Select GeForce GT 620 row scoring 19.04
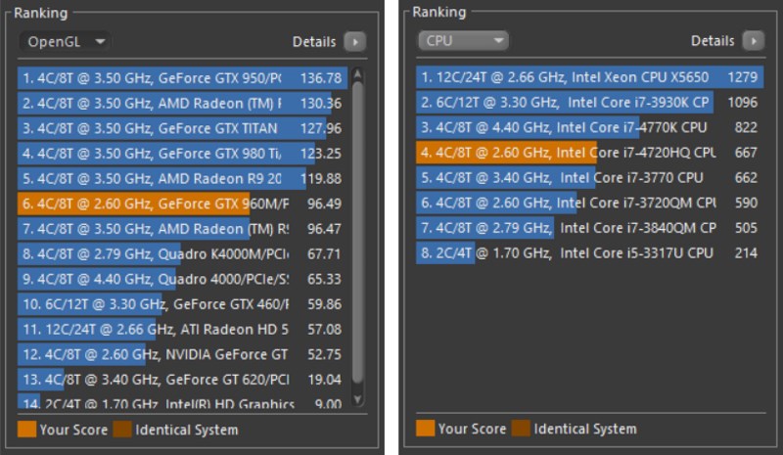 (x=183, y=379)
